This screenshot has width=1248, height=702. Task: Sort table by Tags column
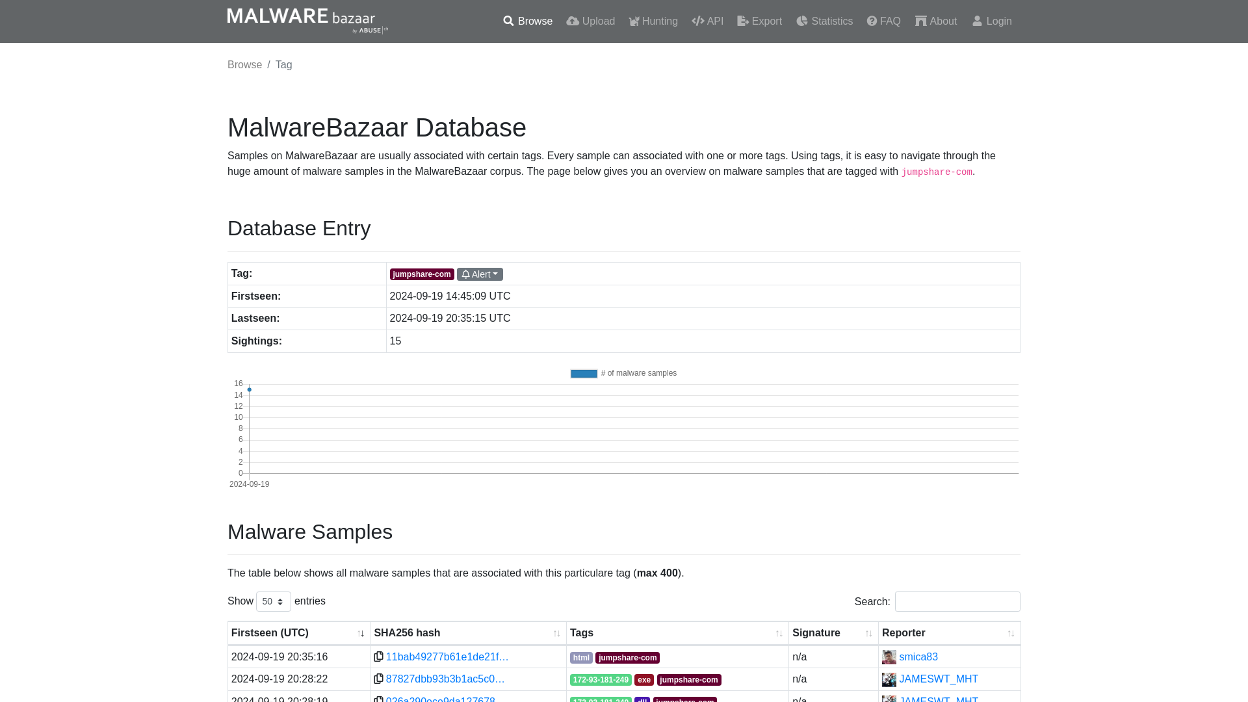point(677,633)
